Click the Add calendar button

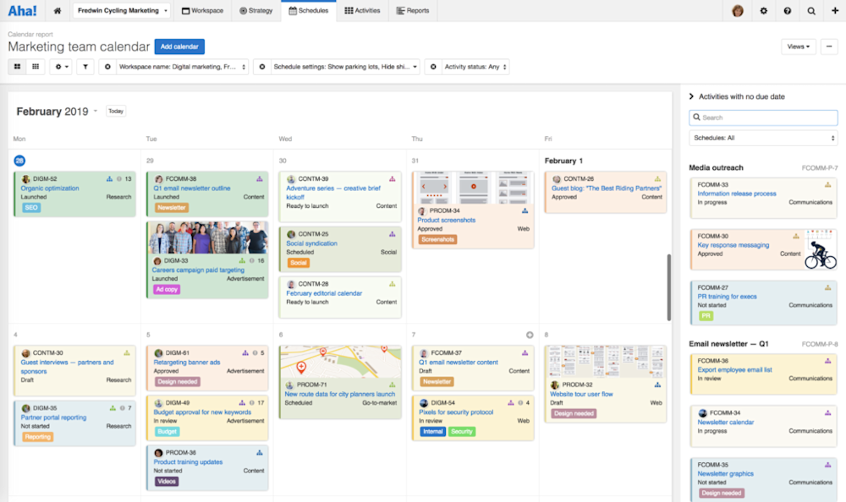point(179,46)
